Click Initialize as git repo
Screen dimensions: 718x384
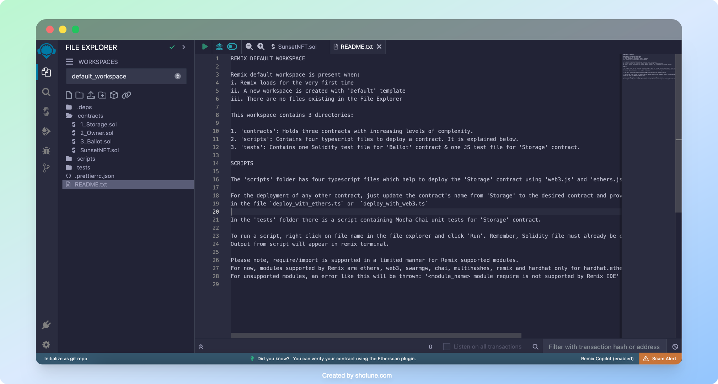[66, 358]
